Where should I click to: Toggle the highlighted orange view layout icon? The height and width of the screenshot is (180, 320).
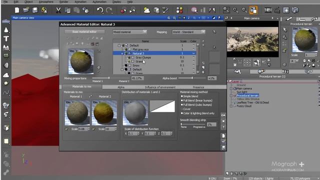[253, 10]
